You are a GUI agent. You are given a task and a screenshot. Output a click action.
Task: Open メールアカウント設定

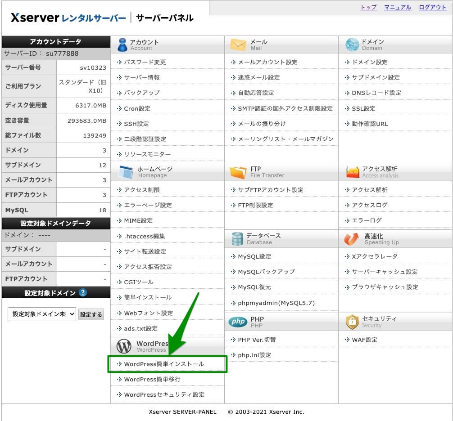click(x=268, y=63)
